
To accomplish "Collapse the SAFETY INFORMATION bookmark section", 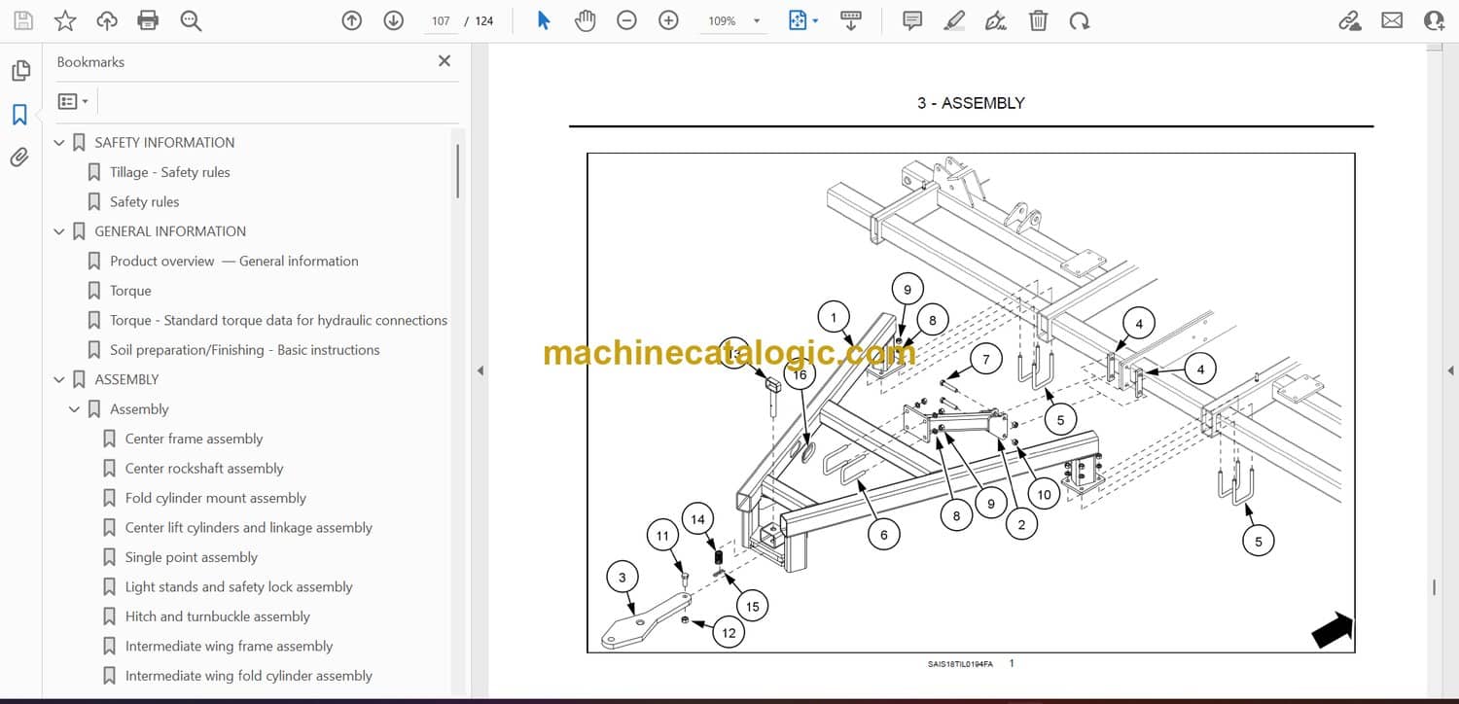I will coord(59,143).
